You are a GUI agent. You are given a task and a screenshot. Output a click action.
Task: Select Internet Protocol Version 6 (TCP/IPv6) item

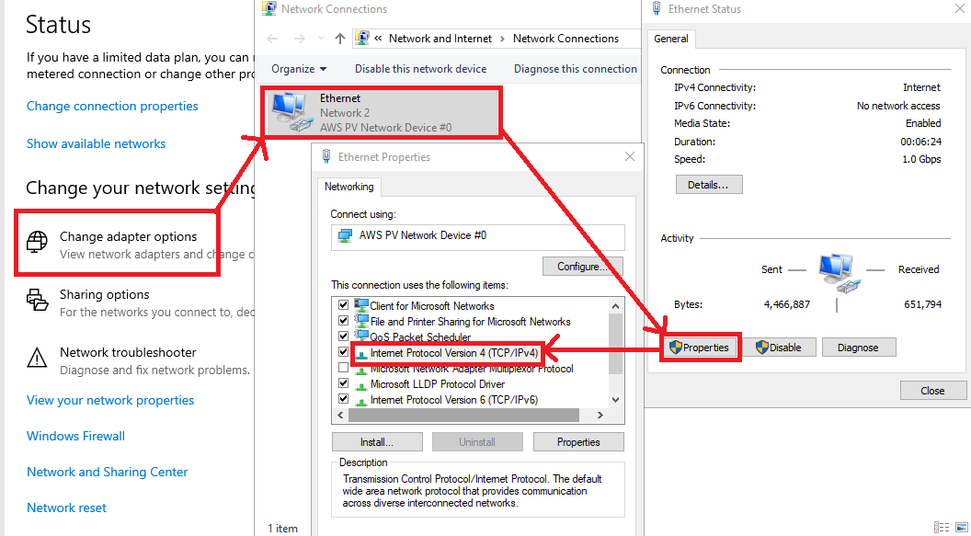pyautogui.click(x=454, y=400)
